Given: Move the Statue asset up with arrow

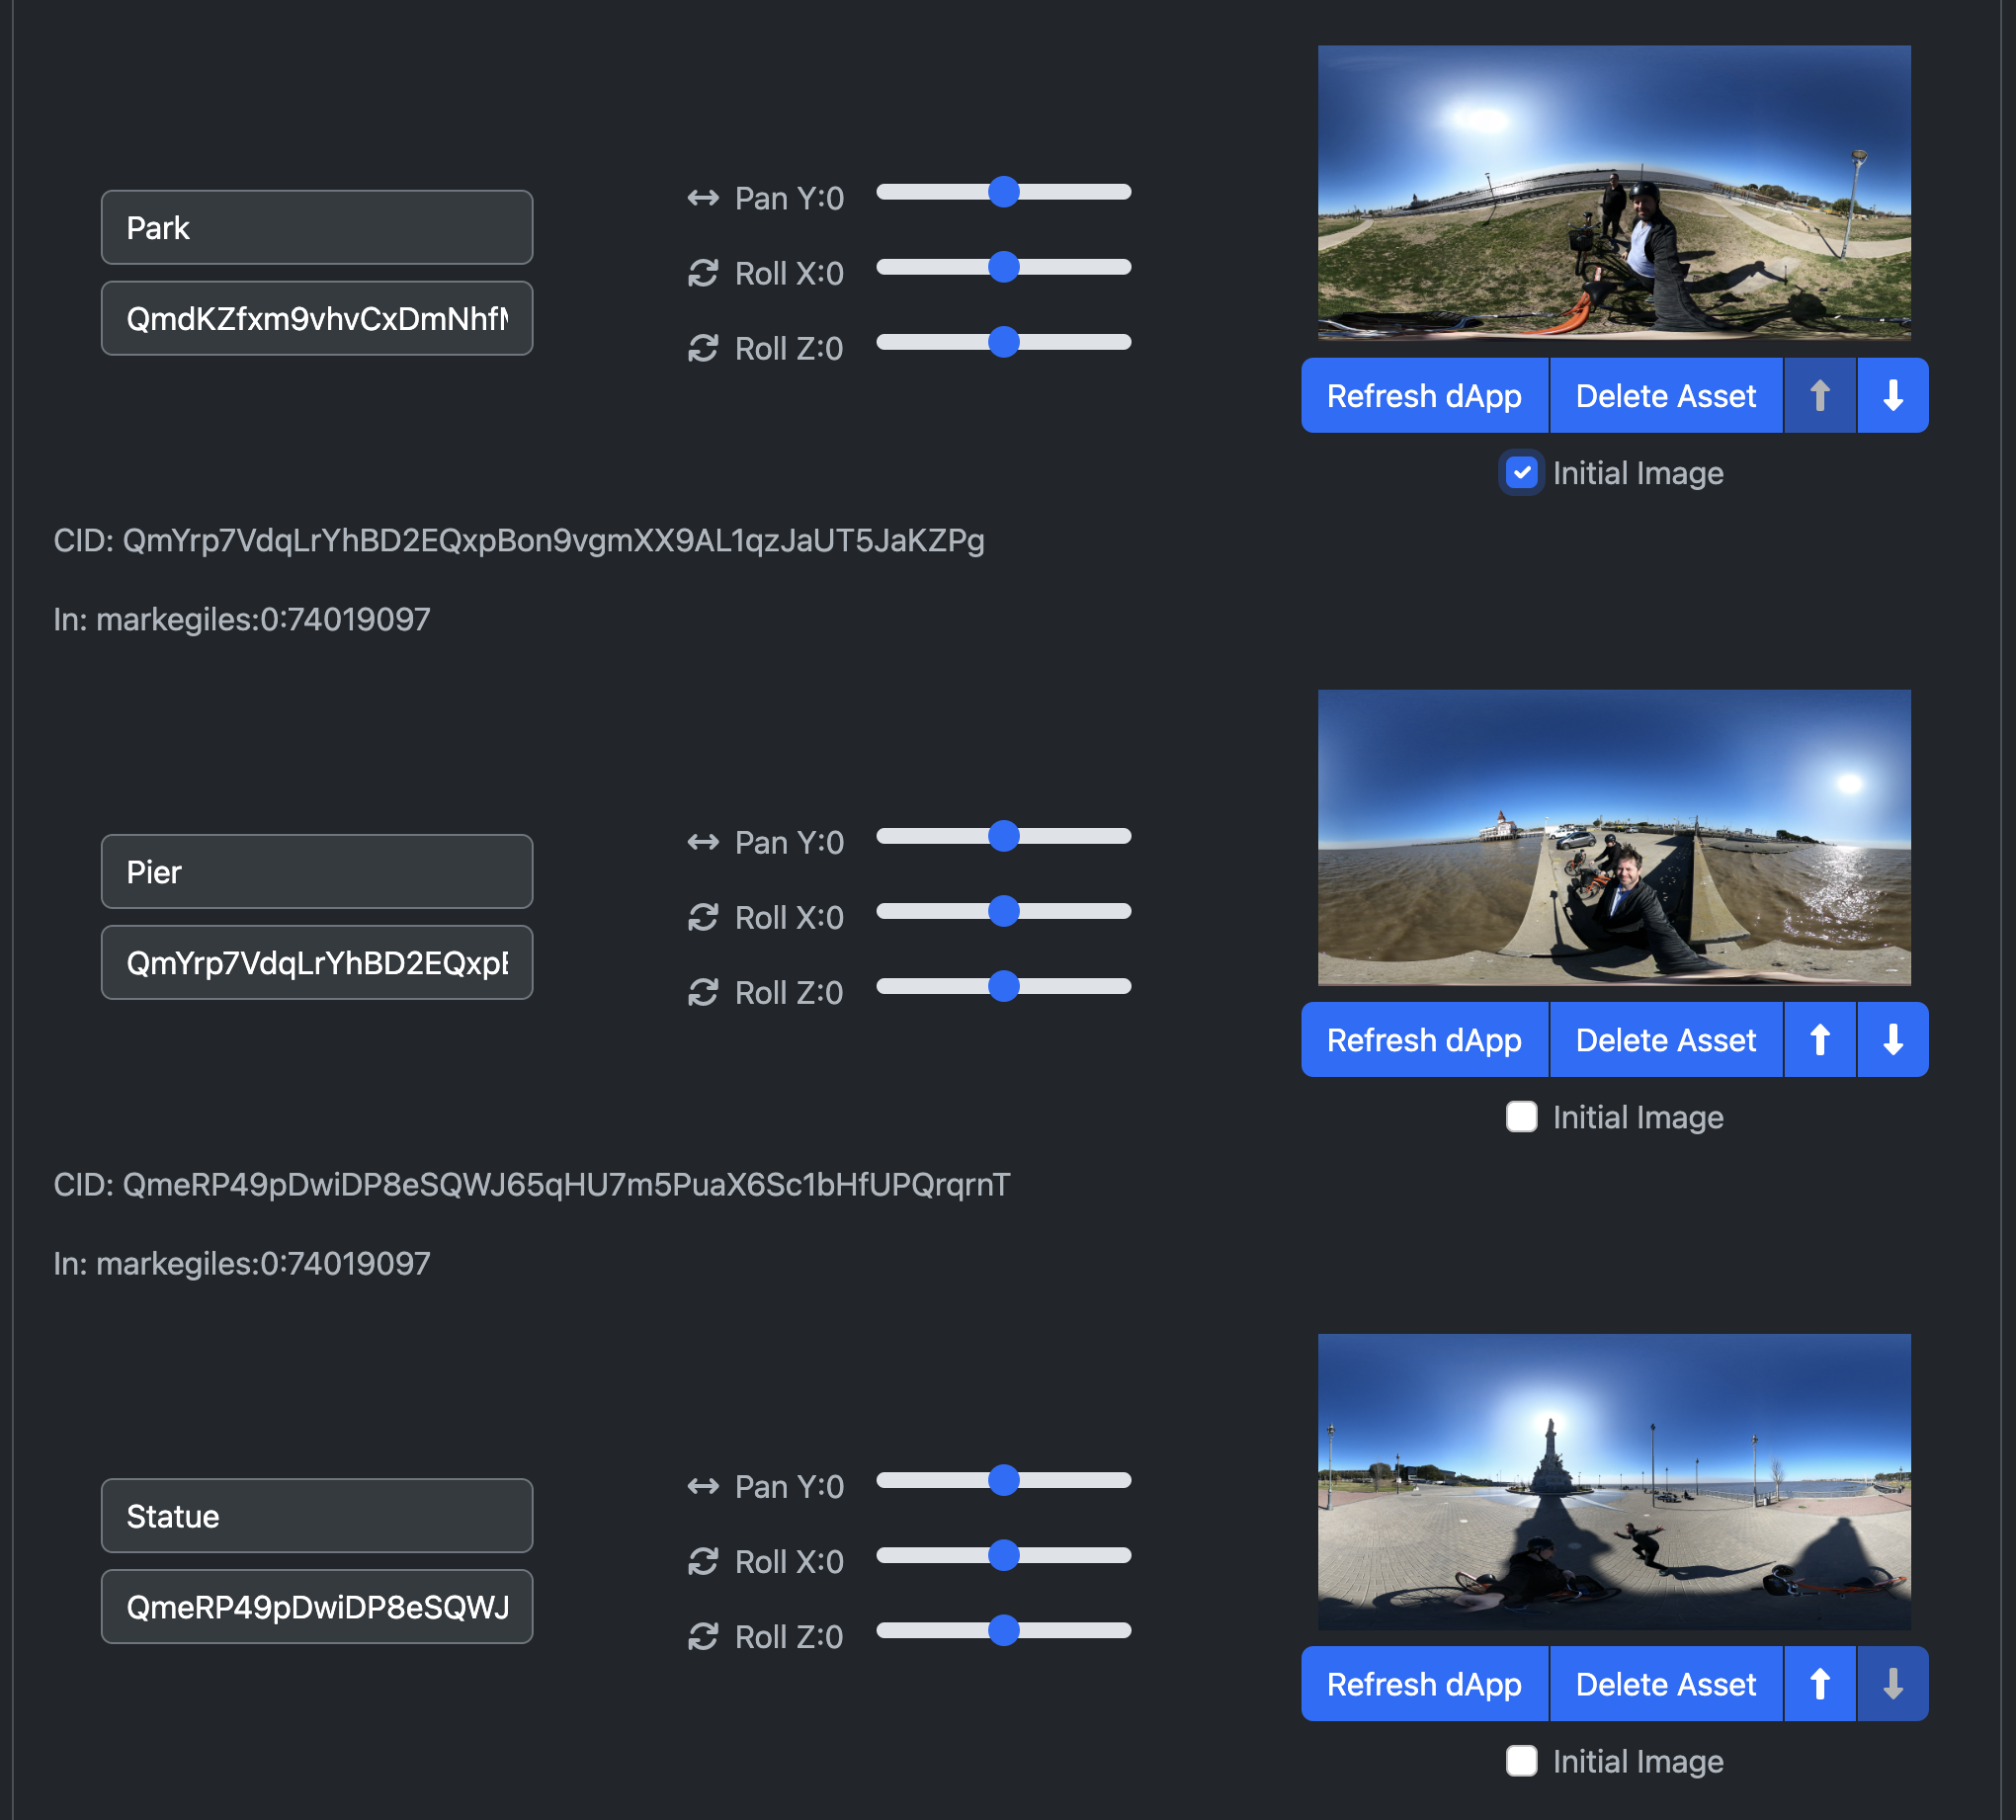Looking at the screenshot, I should click(1820, 1684).
